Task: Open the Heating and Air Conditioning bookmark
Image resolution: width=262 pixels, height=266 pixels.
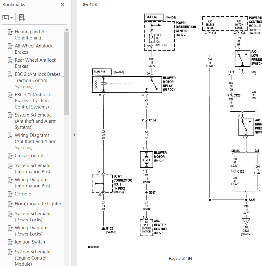Action: pyautogui.click(x=31, y=35)
